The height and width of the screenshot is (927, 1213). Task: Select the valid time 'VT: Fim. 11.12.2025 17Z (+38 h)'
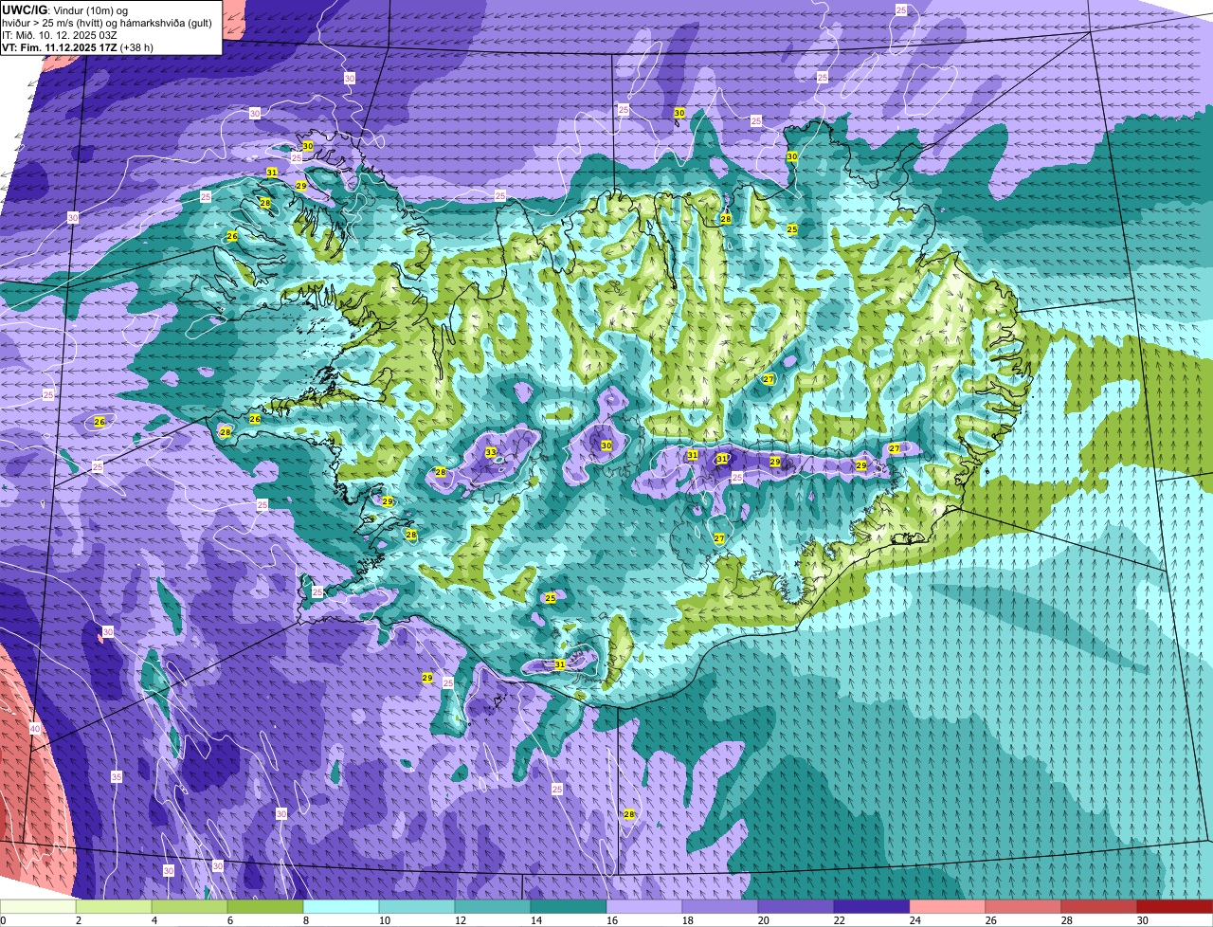pyautogui.click(x=78, y=46)
